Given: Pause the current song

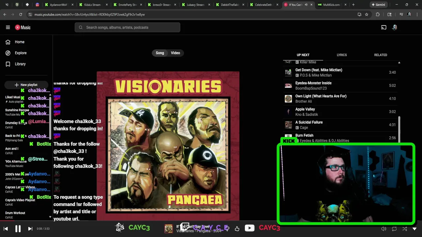Looking at the screenshot, I should point(18,228).
